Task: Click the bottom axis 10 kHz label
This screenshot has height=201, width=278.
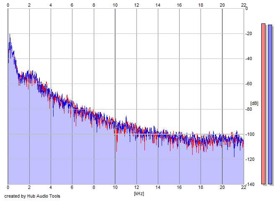Action: tap(115, 187)
